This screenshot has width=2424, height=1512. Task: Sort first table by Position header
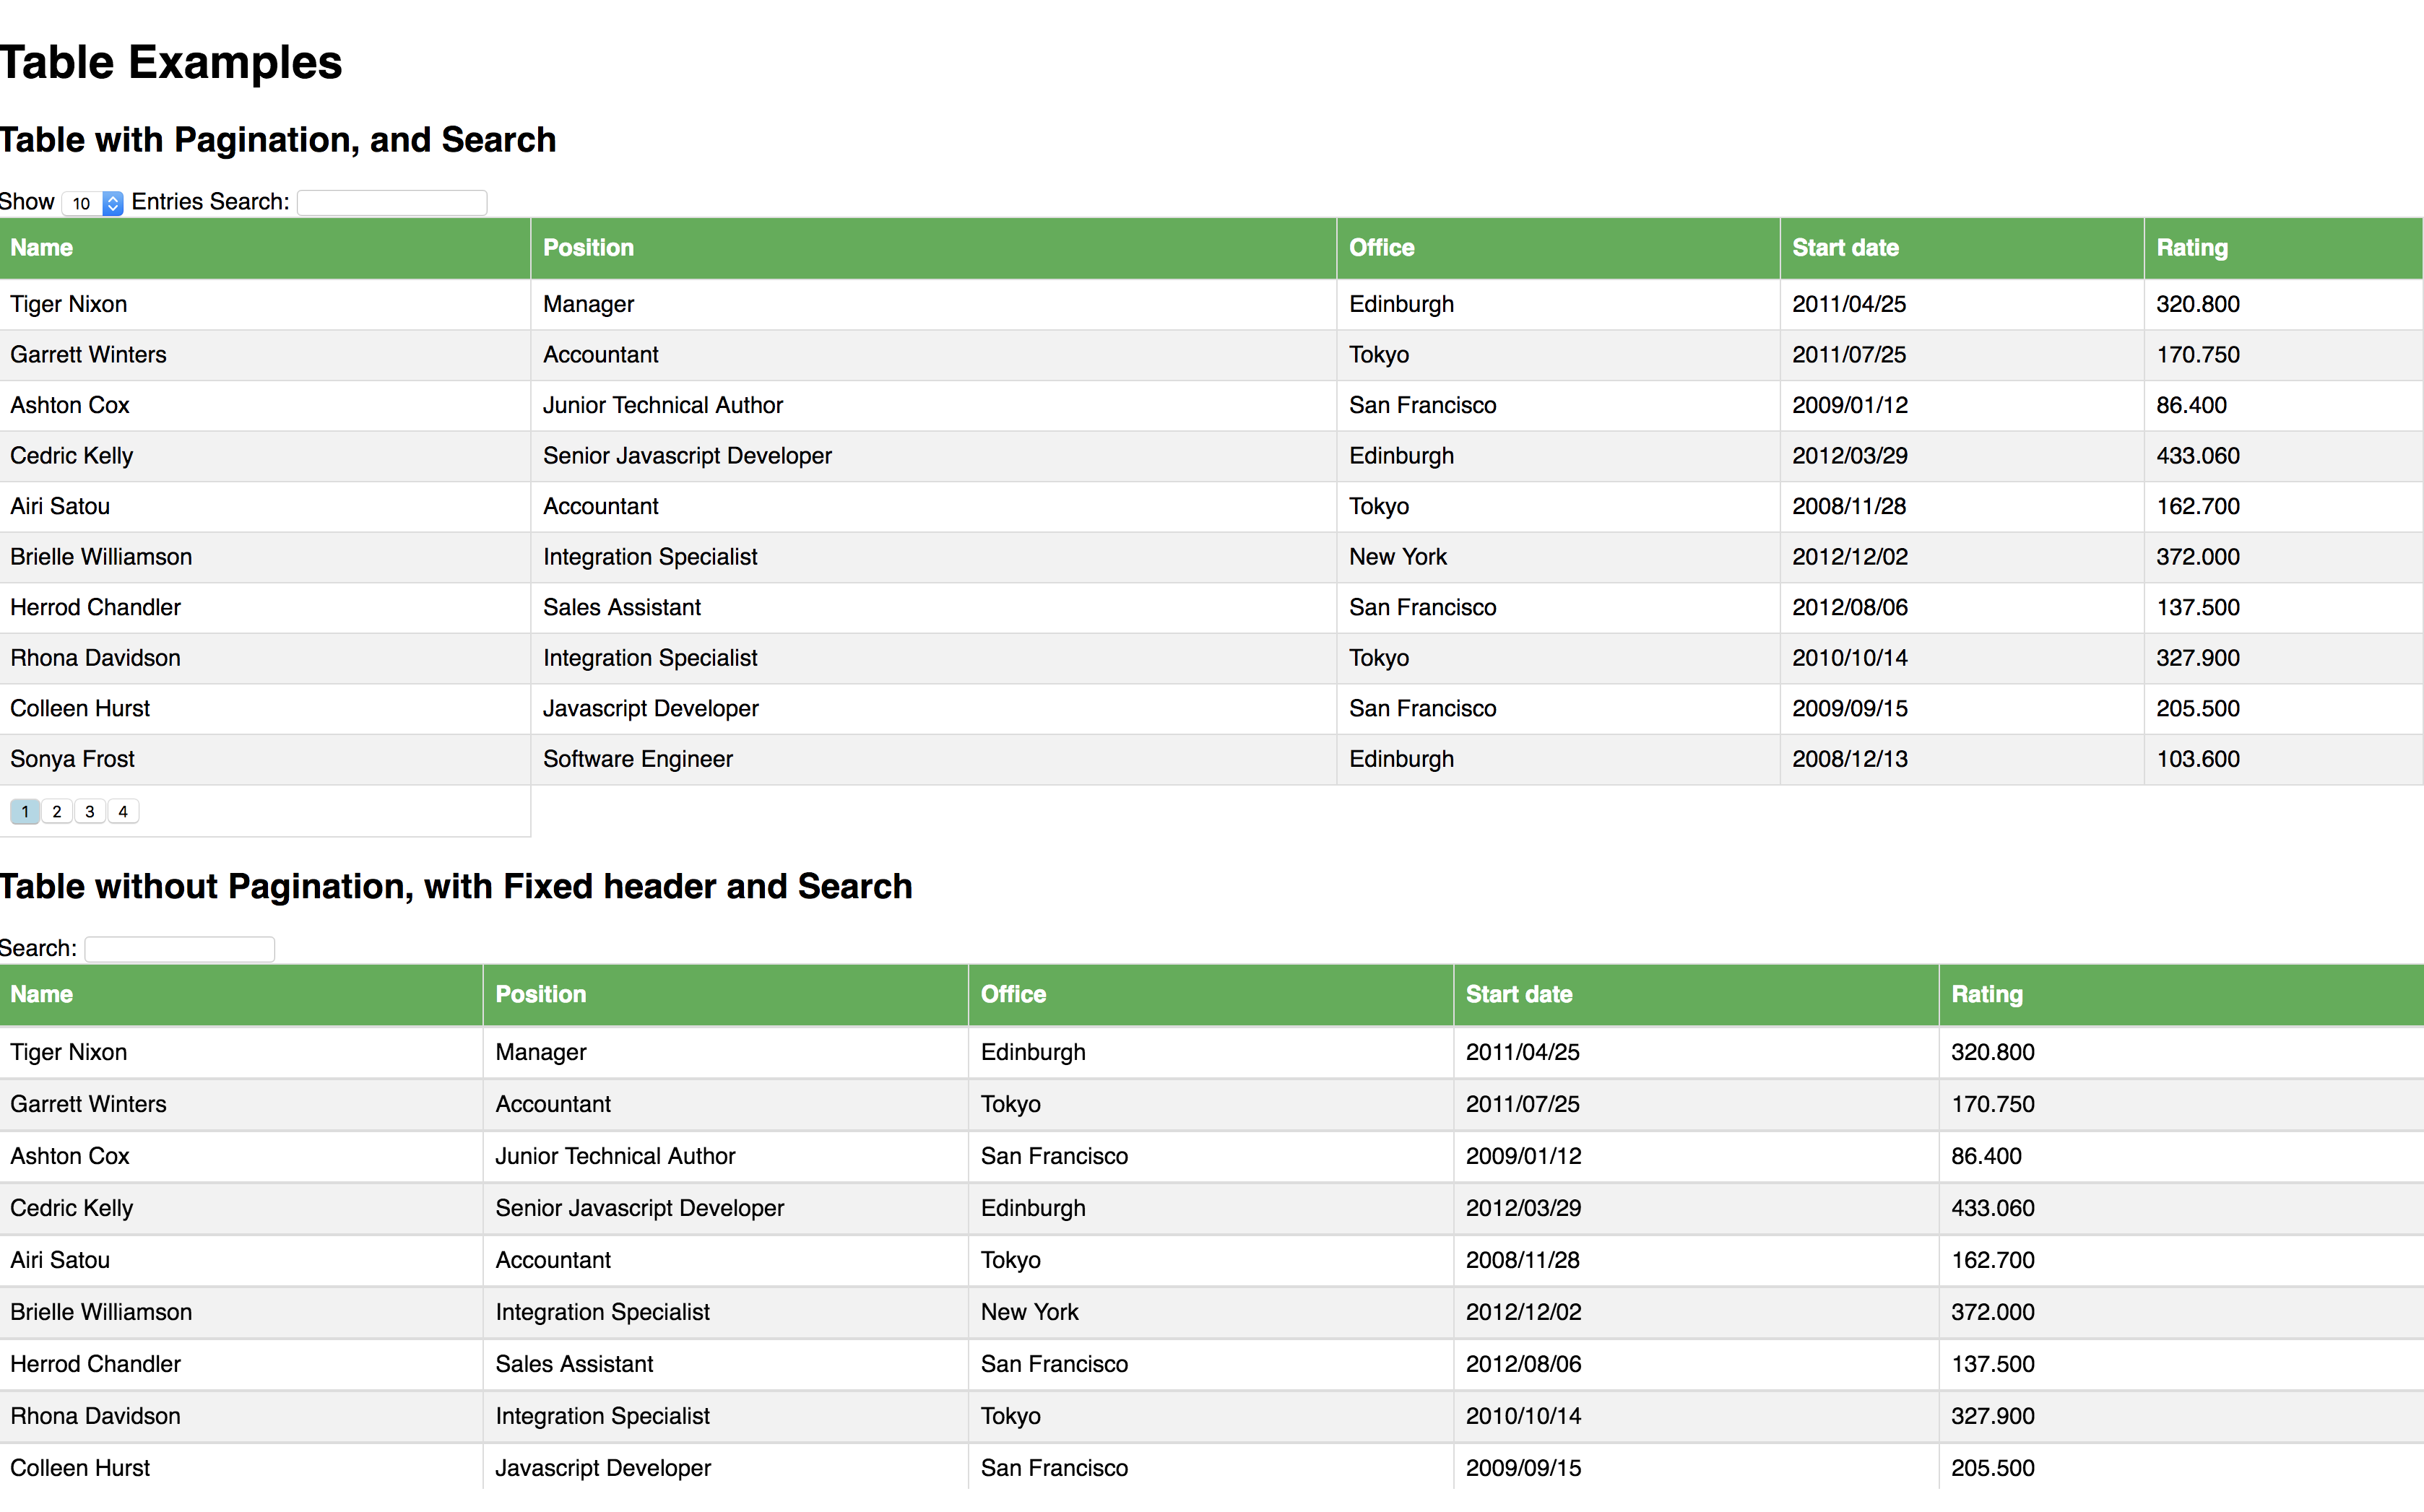pos(588,248)
